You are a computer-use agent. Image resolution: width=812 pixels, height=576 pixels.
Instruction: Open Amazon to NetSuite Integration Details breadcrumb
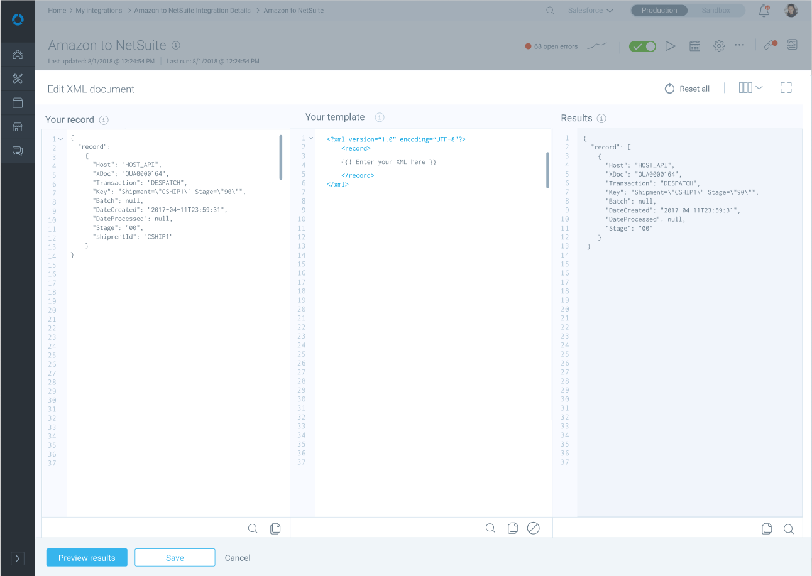pos(192,11)
